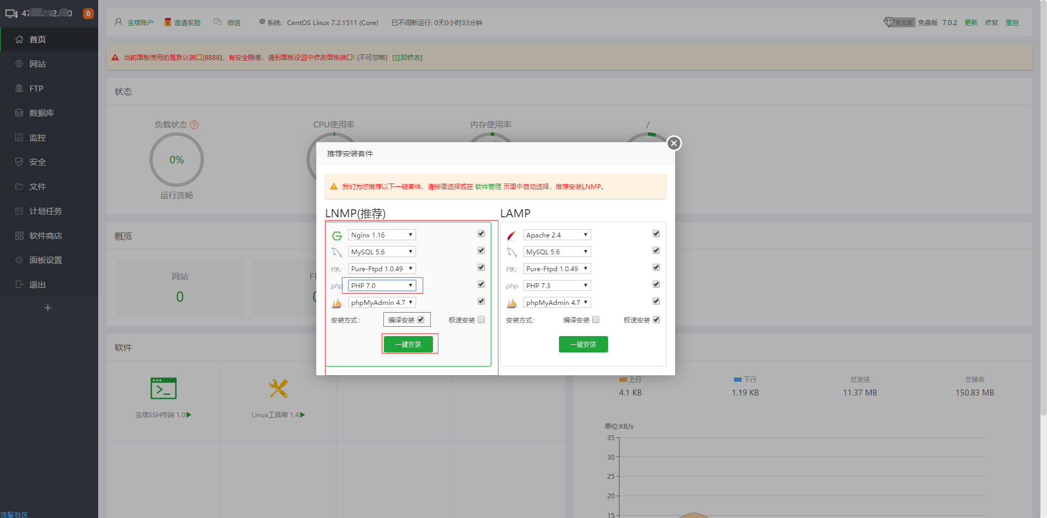Open the LNMP Pure-Ftpd 1.0.49 dropdown
The height and width of the screenshot is (518, 1047).
coord(382,269)
